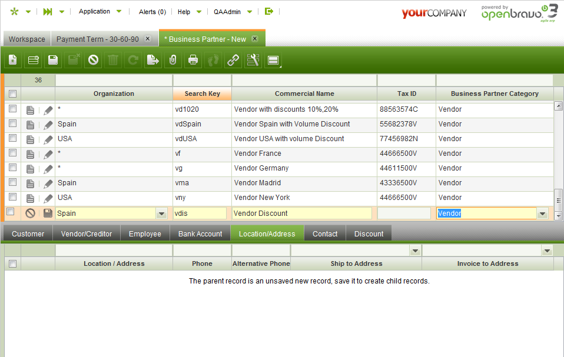Click the Print toolbar icon
This screenshot has width=564, height=357.
(193, 60)
